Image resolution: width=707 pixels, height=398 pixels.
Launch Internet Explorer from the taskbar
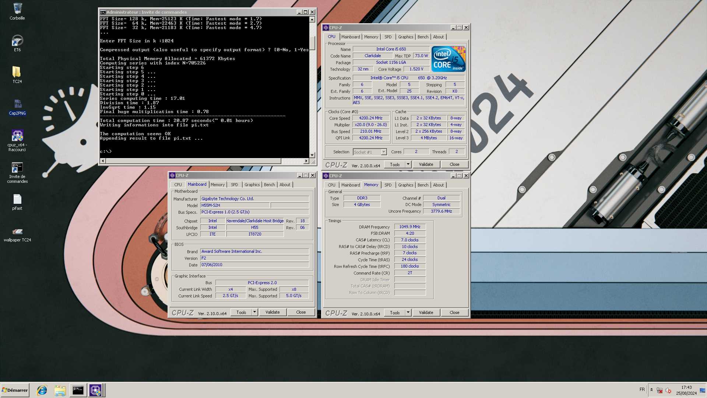[x=42, y=390]
